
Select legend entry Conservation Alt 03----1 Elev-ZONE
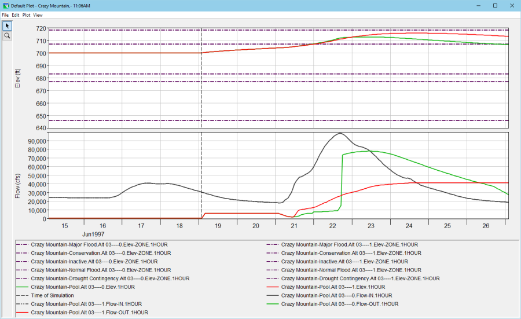[x=344, y=253]
